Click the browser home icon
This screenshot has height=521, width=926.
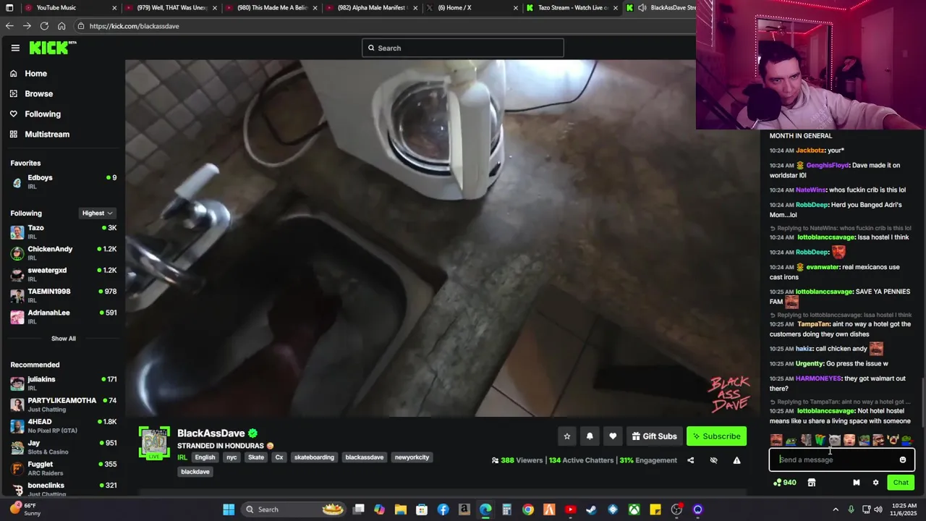tap(61, 26)
